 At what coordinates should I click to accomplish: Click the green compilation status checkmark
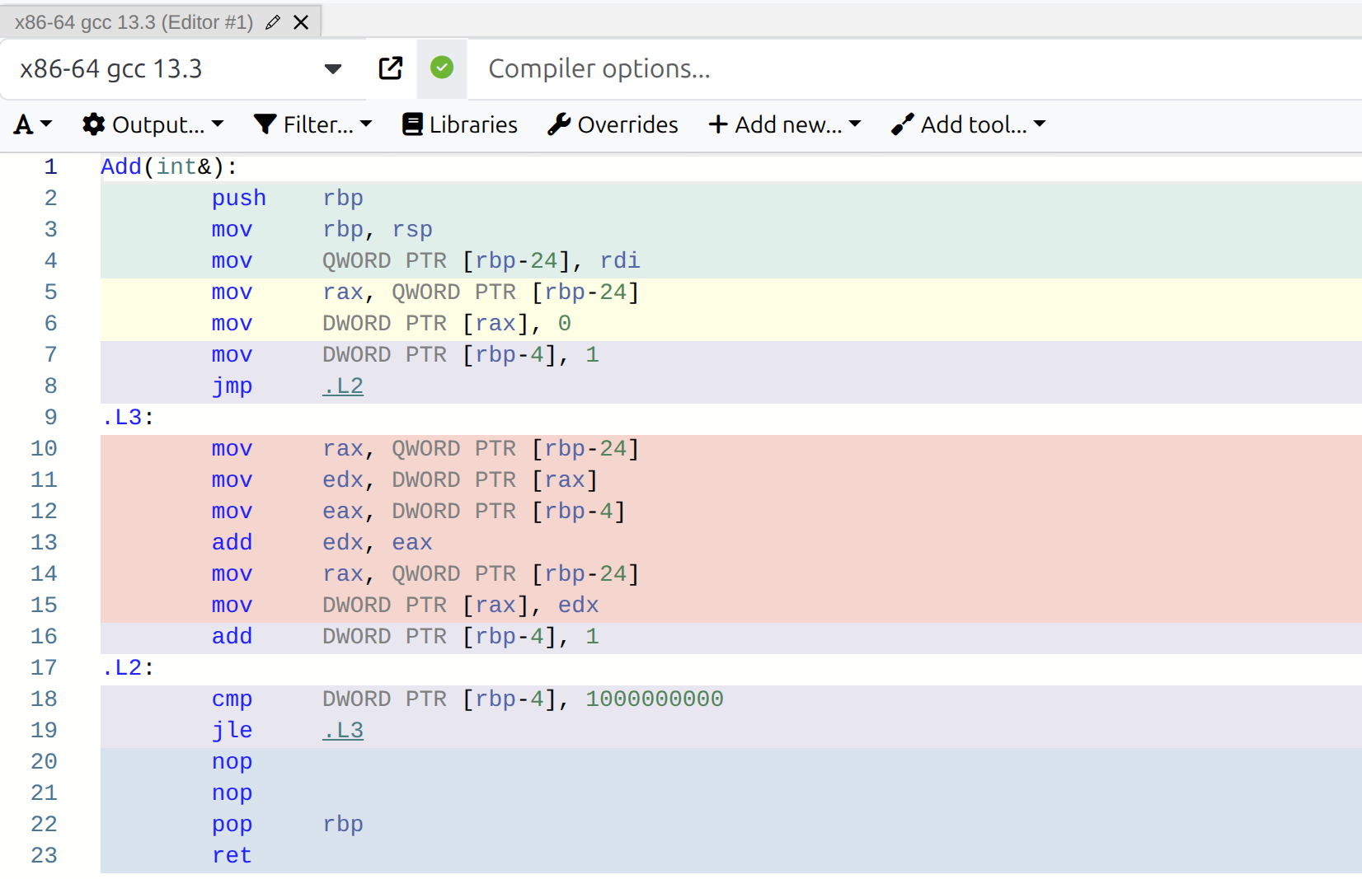click(442, 68)
